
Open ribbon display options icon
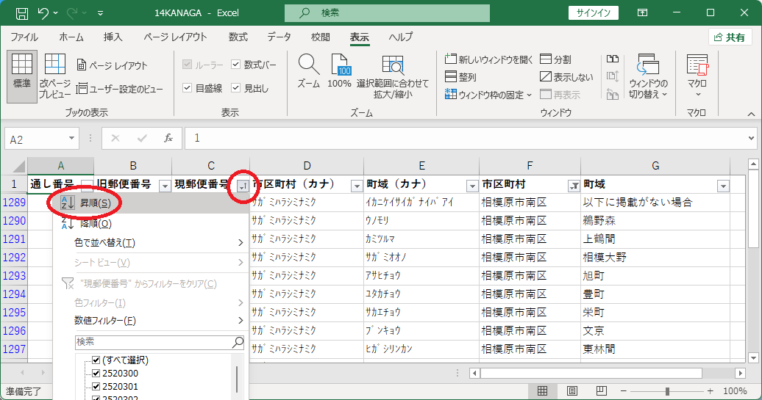(642, 13)
